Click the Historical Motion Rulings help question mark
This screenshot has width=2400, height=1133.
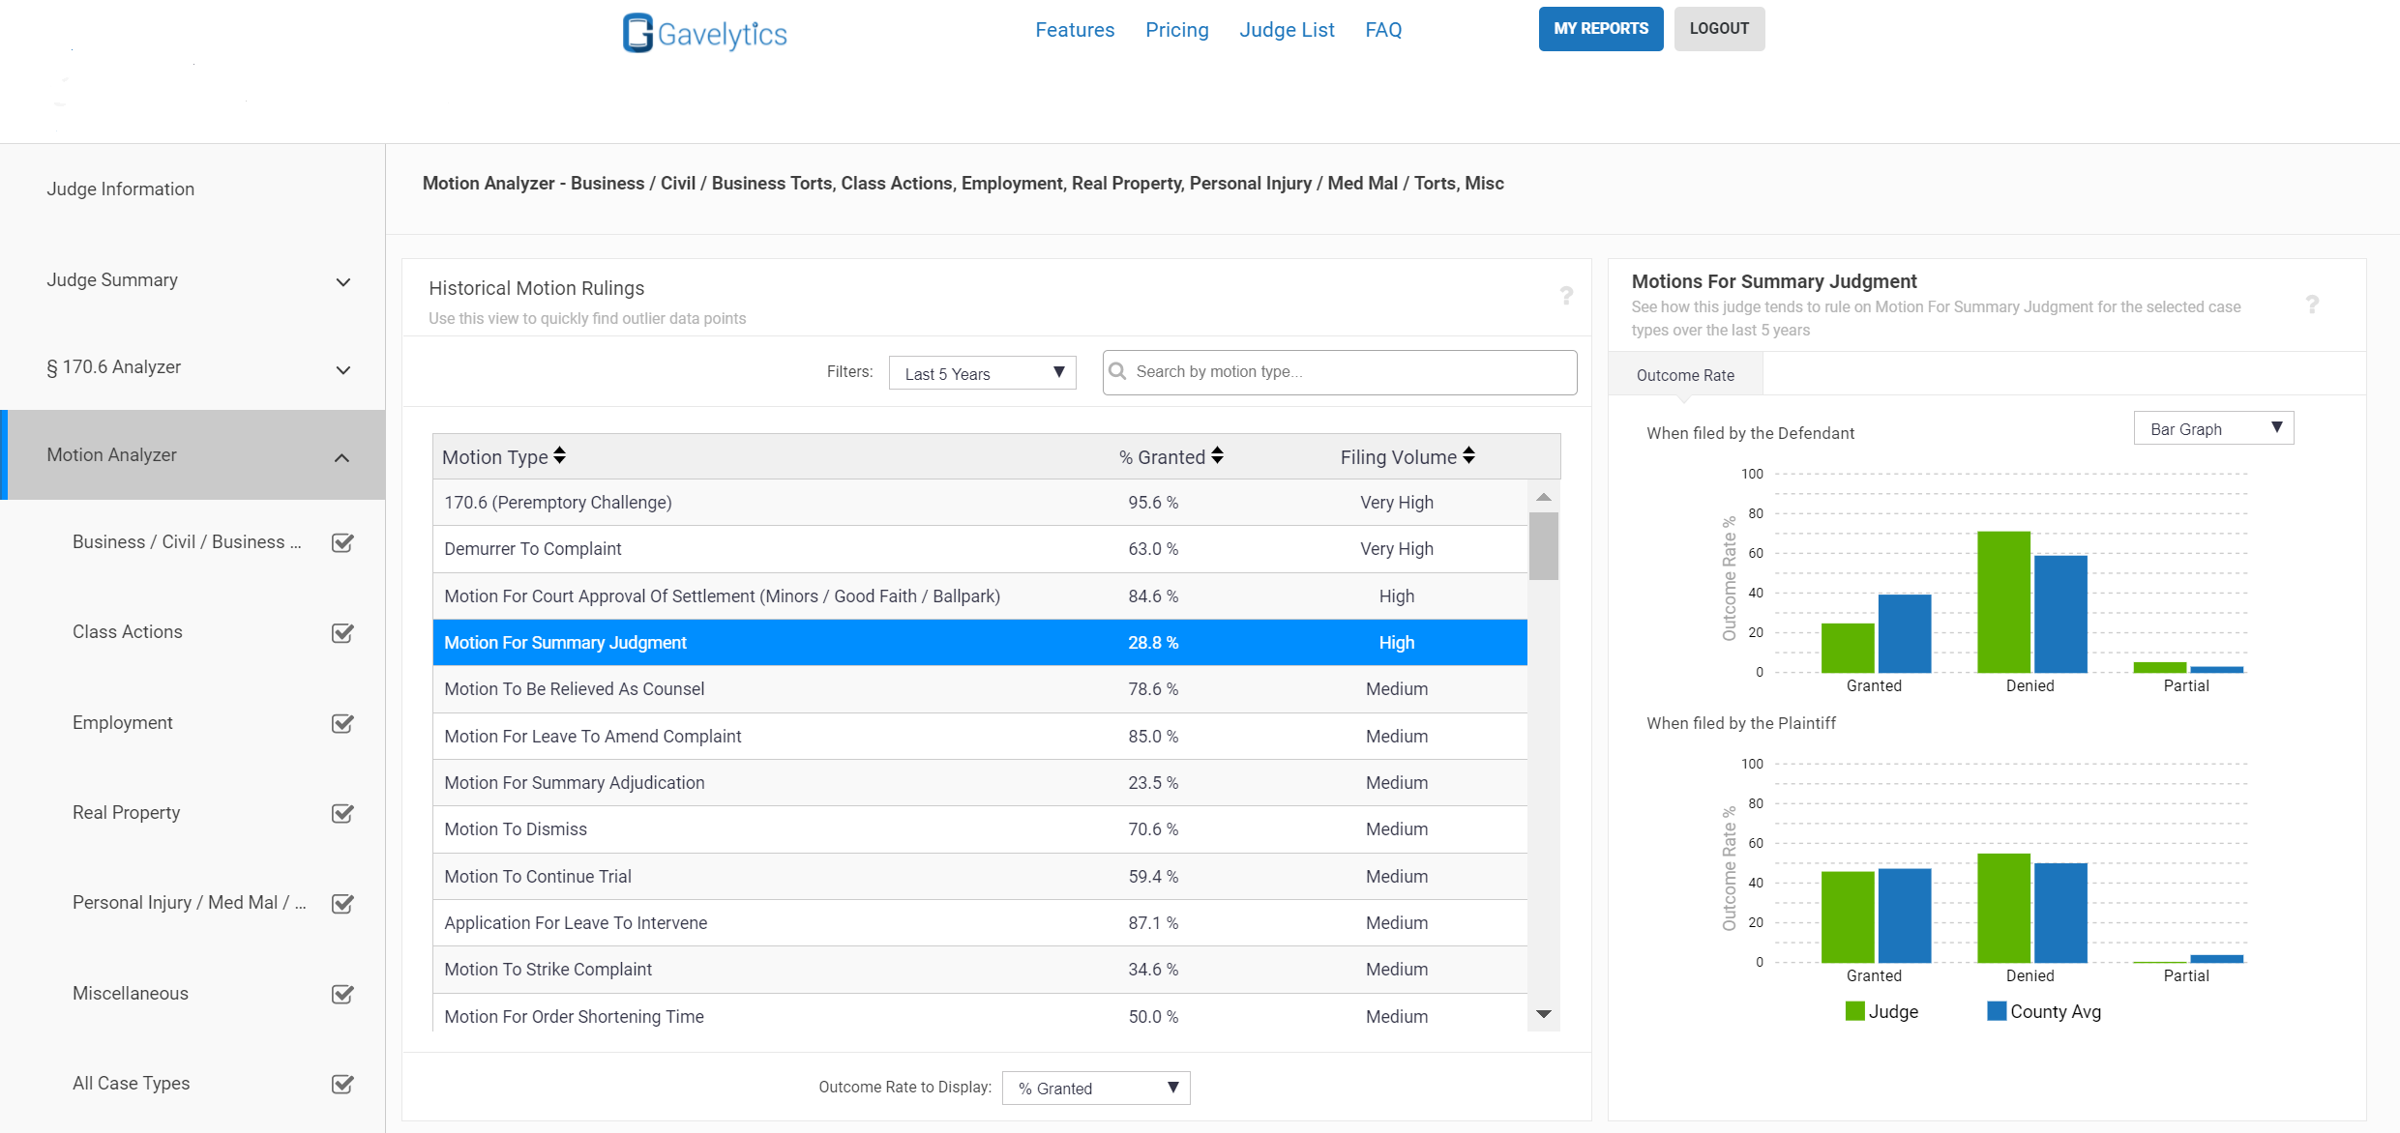pos(1566,296)
